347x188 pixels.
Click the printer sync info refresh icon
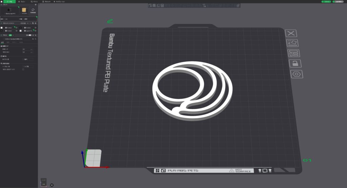coord(33,10)
